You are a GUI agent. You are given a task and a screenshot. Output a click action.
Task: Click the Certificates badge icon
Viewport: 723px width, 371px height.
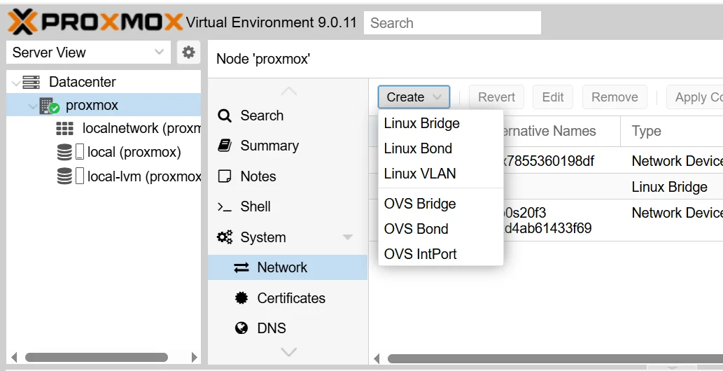241,298
